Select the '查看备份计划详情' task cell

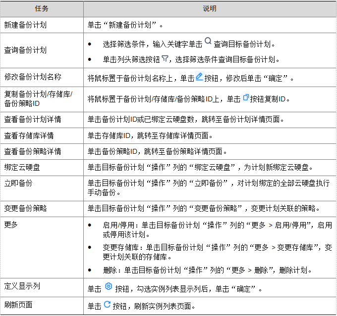[42, 120]
